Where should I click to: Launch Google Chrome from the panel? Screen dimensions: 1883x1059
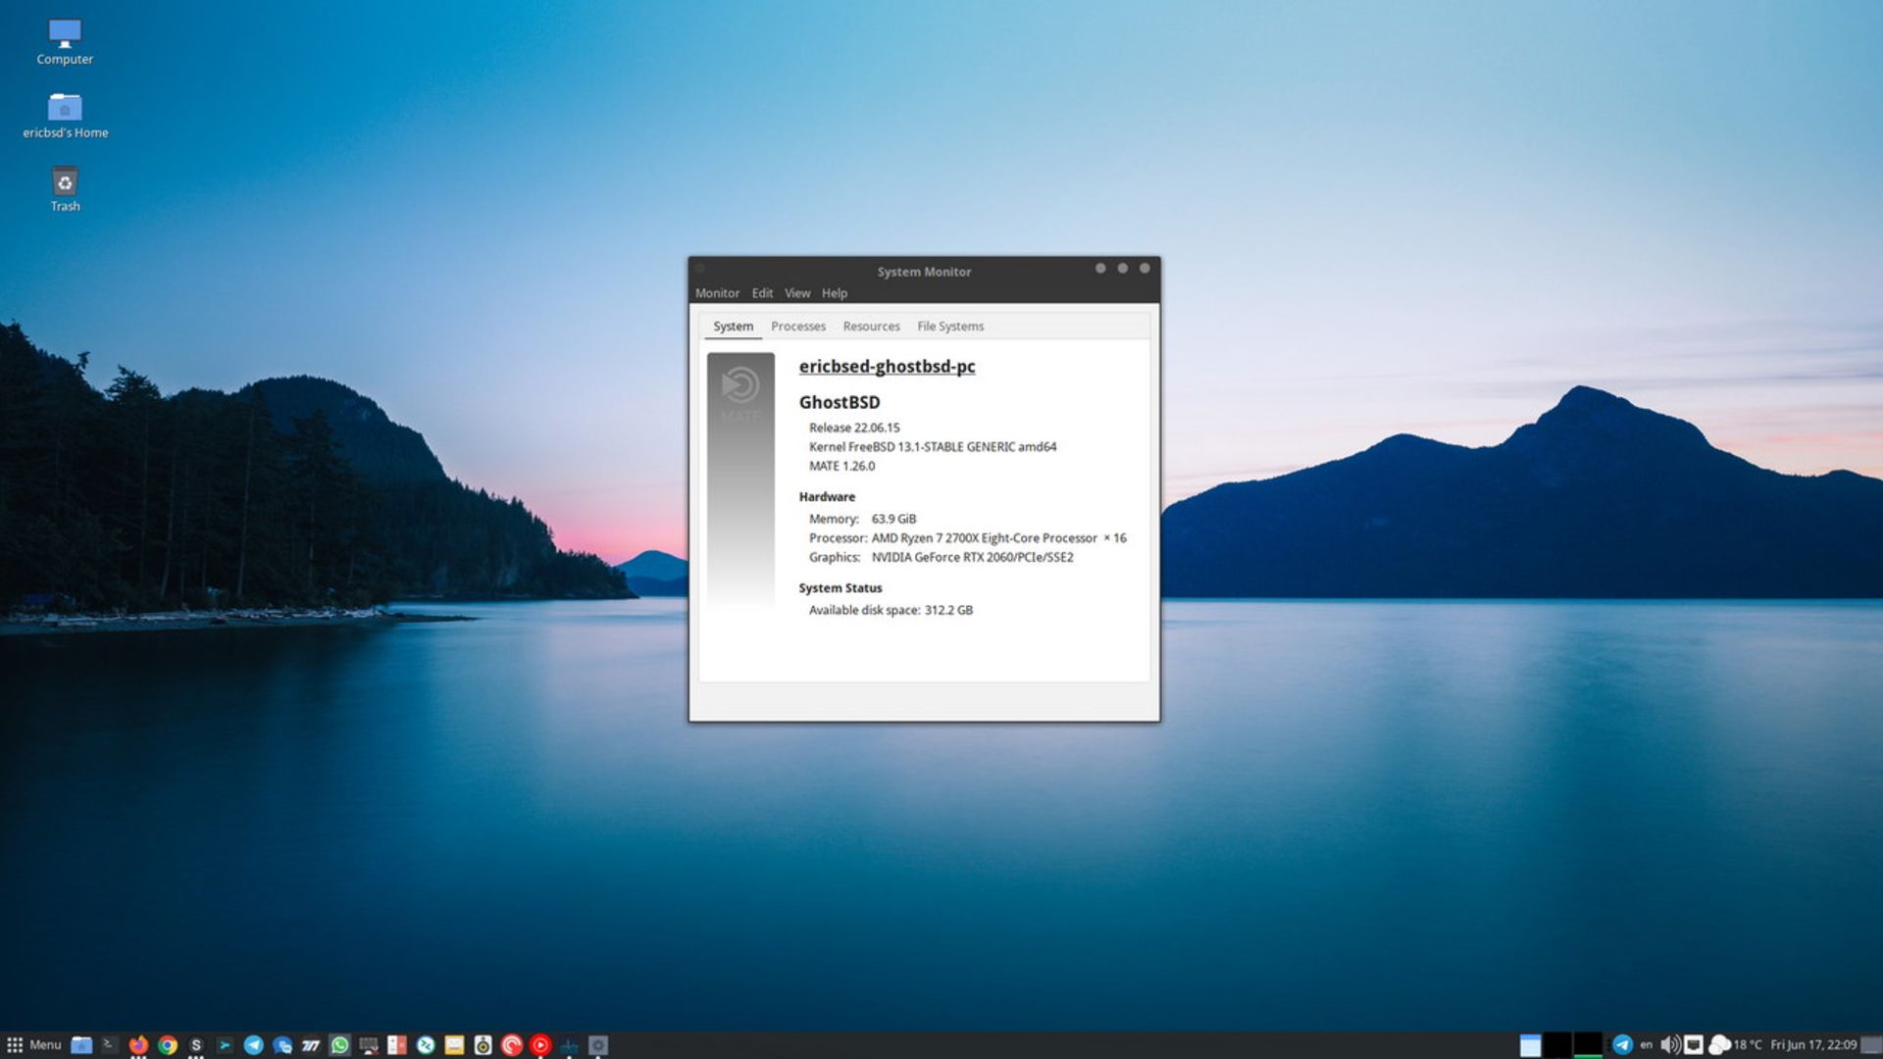(x=168, y=1045)
